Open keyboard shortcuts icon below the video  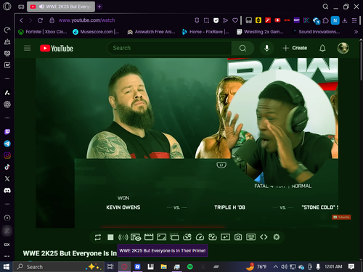(x=250, y=236)
